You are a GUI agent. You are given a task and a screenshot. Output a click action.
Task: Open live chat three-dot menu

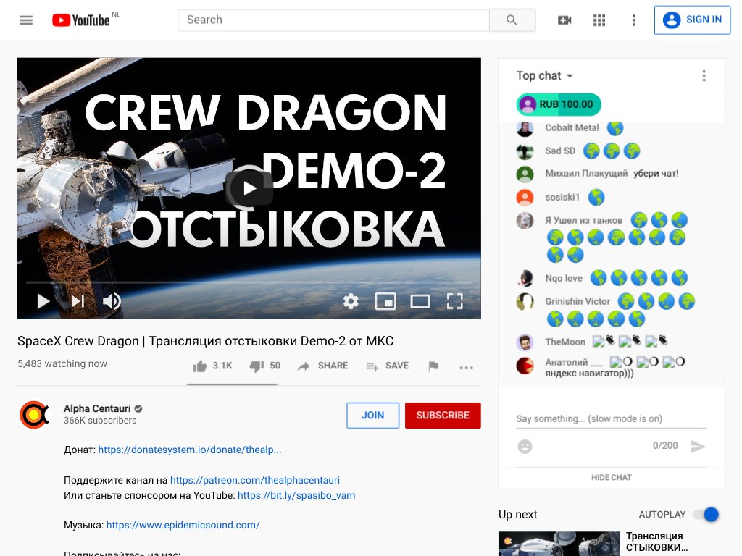point(704,75)
